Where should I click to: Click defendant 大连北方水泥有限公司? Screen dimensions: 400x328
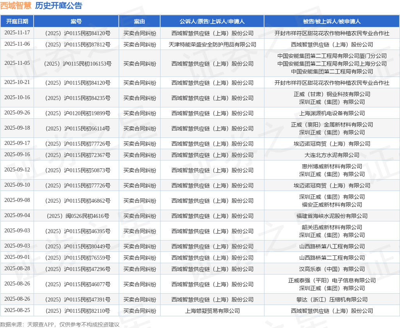(x=332, y=155)
